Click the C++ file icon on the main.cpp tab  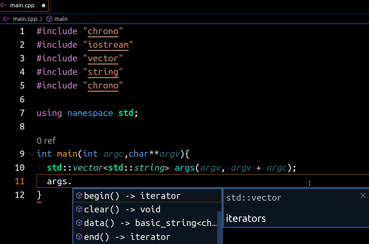click(4, 5)
